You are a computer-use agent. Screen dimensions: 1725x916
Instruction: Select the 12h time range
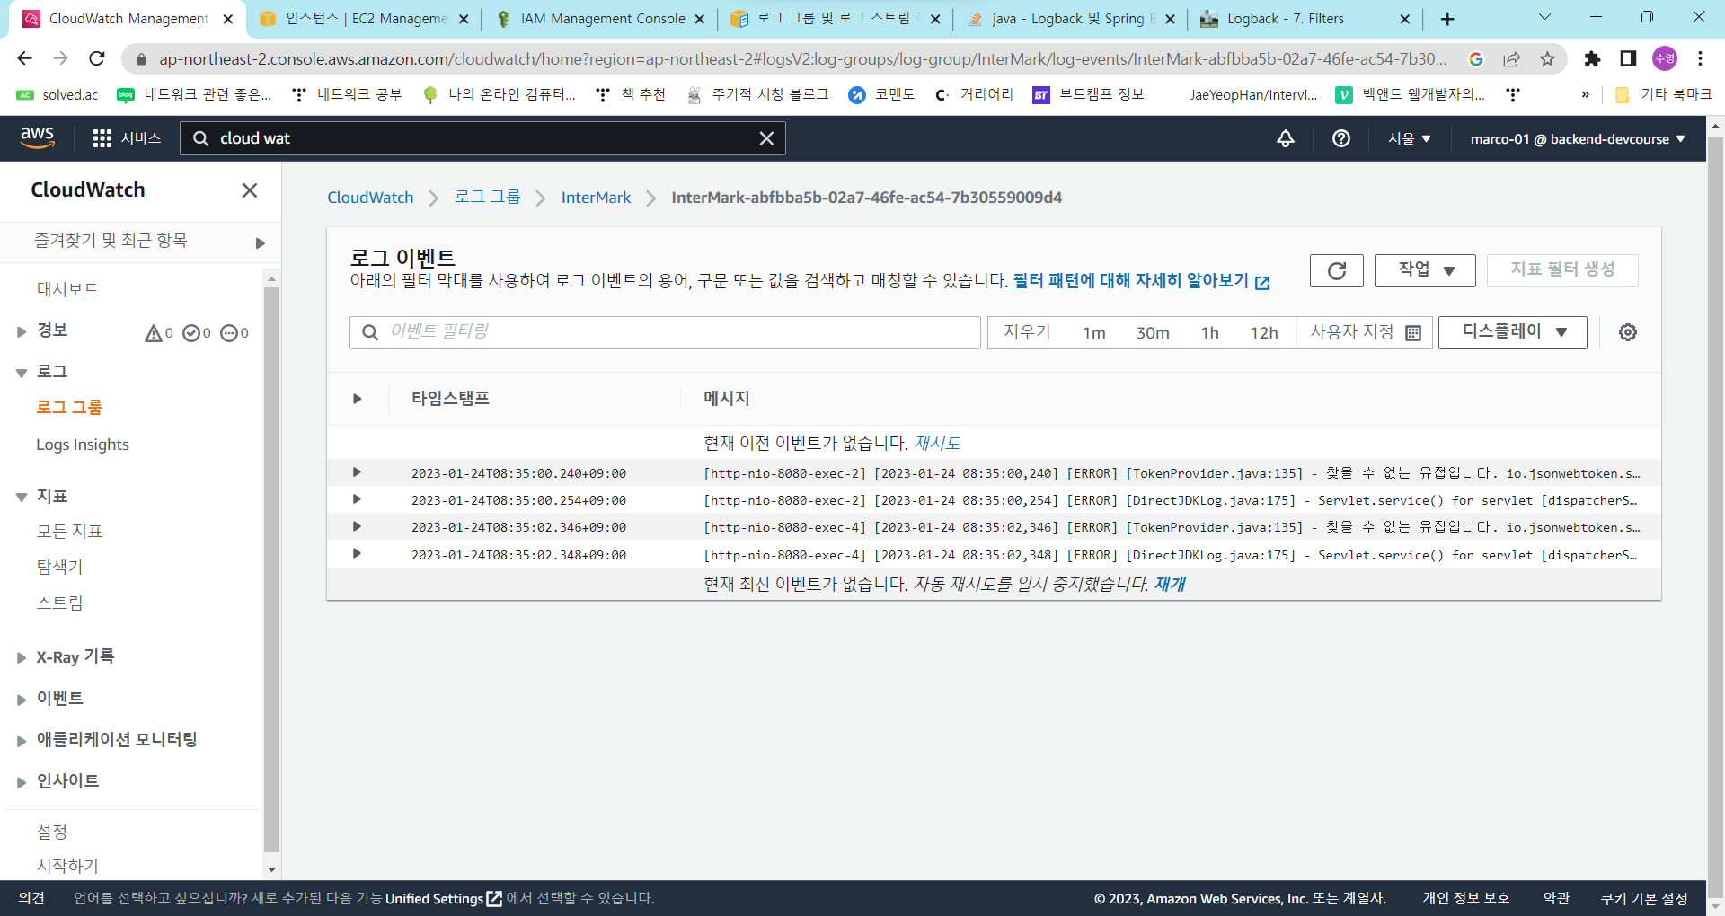[1264, 333]
